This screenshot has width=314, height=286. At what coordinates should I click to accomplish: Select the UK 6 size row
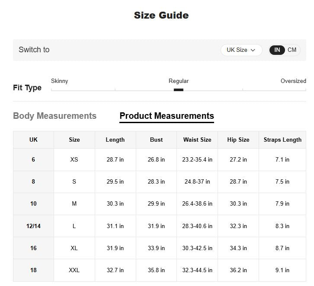33,159
